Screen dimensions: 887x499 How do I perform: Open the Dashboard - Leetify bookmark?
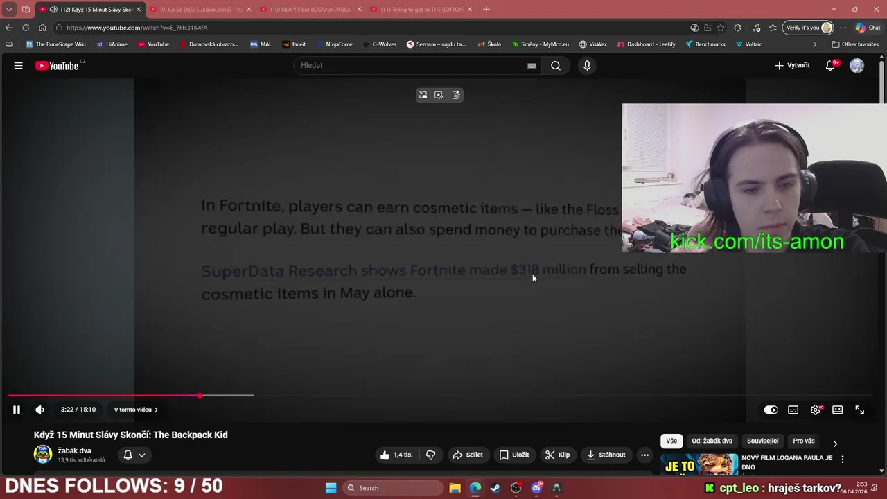(645, 44)
